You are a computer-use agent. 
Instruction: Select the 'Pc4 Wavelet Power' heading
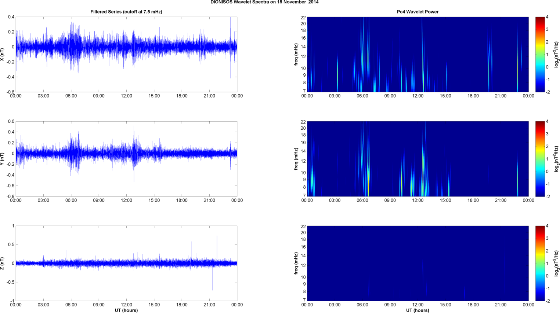click(x=418, y=12)
